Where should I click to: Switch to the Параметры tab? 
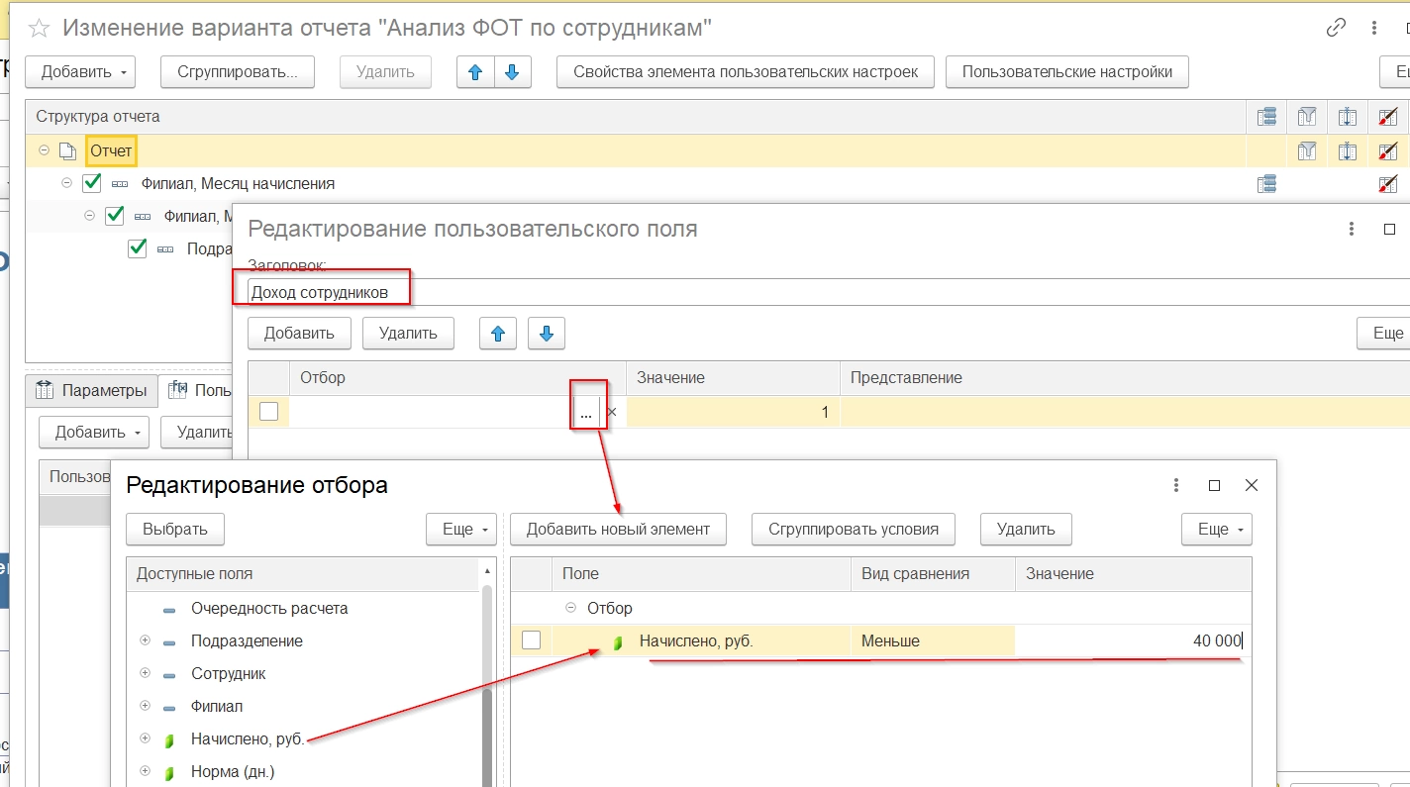pyautogui.click(x=91, y=391)
